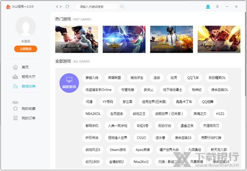247x171 pixels.
Task: Open 游戏分类 in the sidebar
Action: pos(28,86)
